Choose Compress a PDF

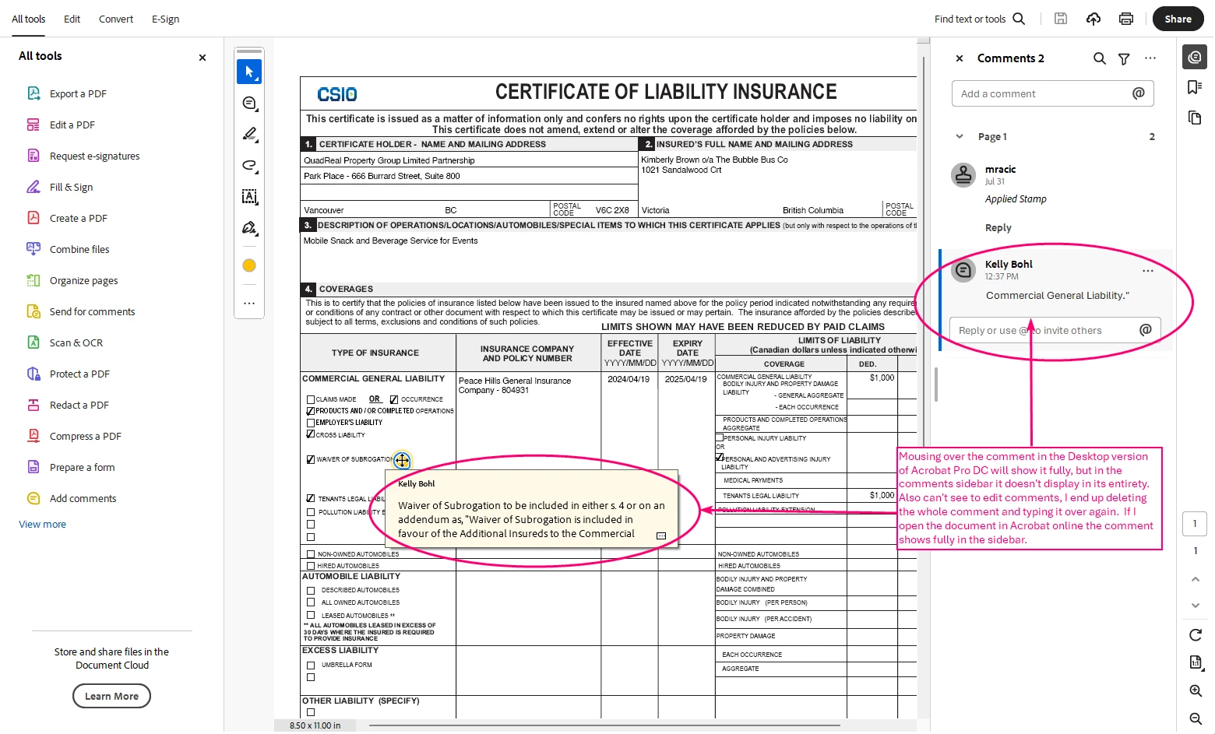85,436
